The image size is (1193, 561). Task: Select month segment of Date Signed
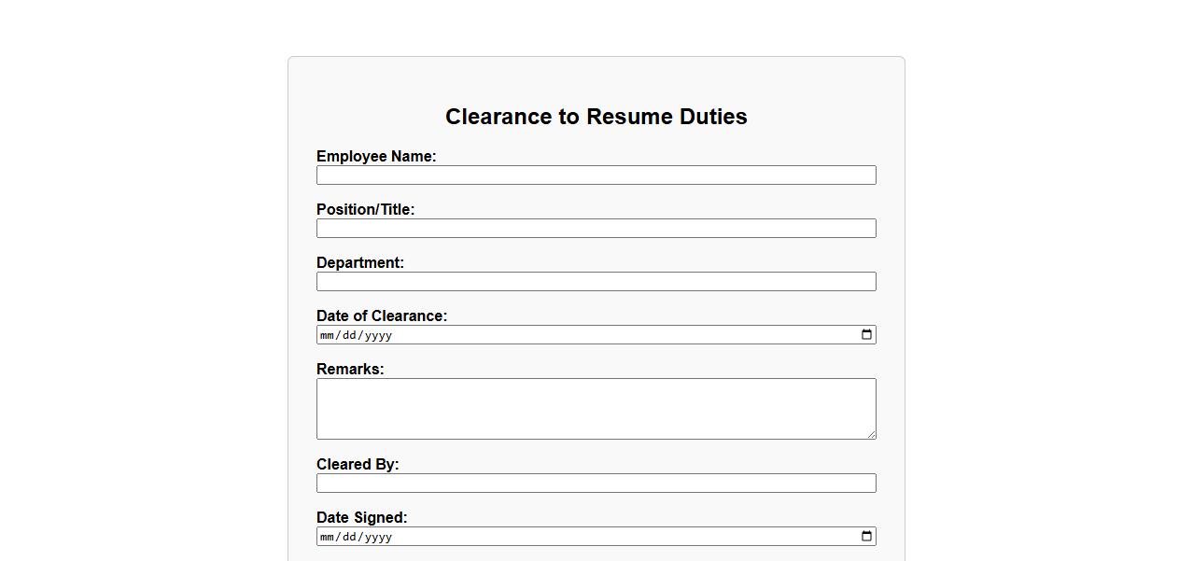pyautogui.click(x=327, y=537)
